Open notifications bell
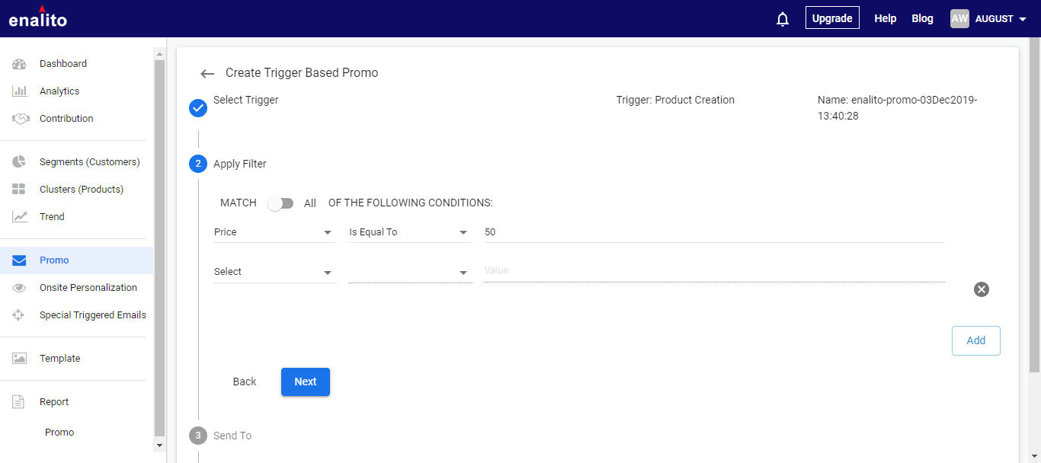This screenshot has height=463, width=1041. click(783, 18)
